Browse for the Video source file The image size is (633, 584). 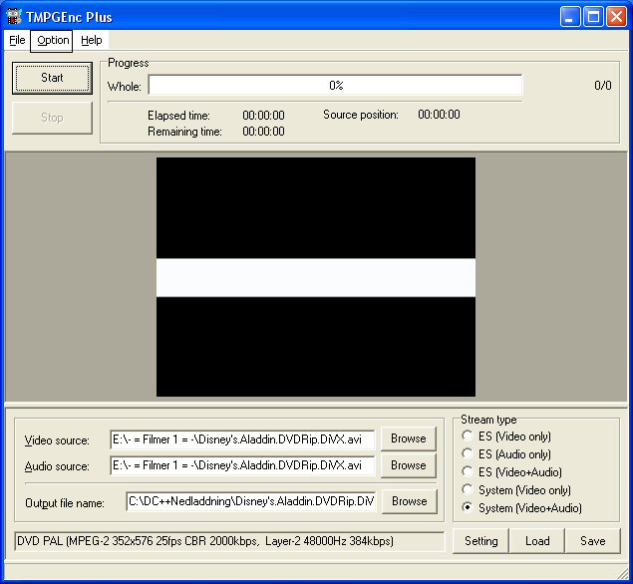[x=409, y=438]
